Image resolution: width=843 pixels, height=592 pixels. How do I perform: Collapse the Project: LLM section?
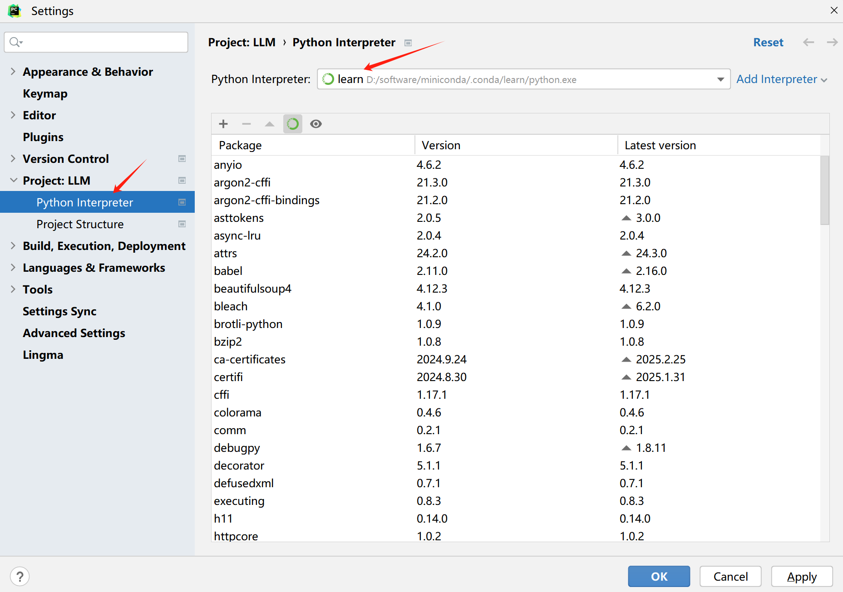(x=14, y=181)
